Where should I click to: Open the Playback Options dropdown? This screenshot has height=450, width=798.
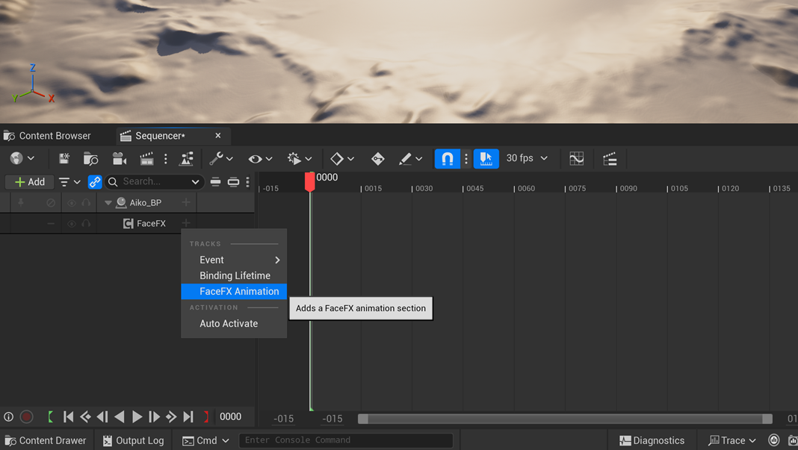click(299, 159)
